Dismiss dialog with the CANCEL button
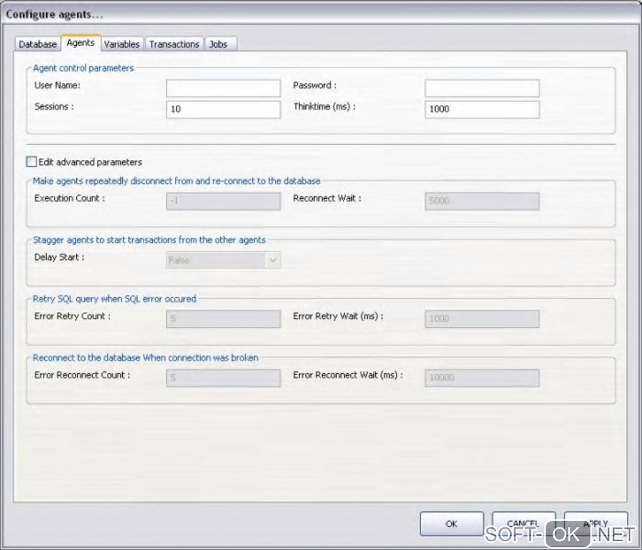This screenshot has width=642, height=550. [523, 524]
